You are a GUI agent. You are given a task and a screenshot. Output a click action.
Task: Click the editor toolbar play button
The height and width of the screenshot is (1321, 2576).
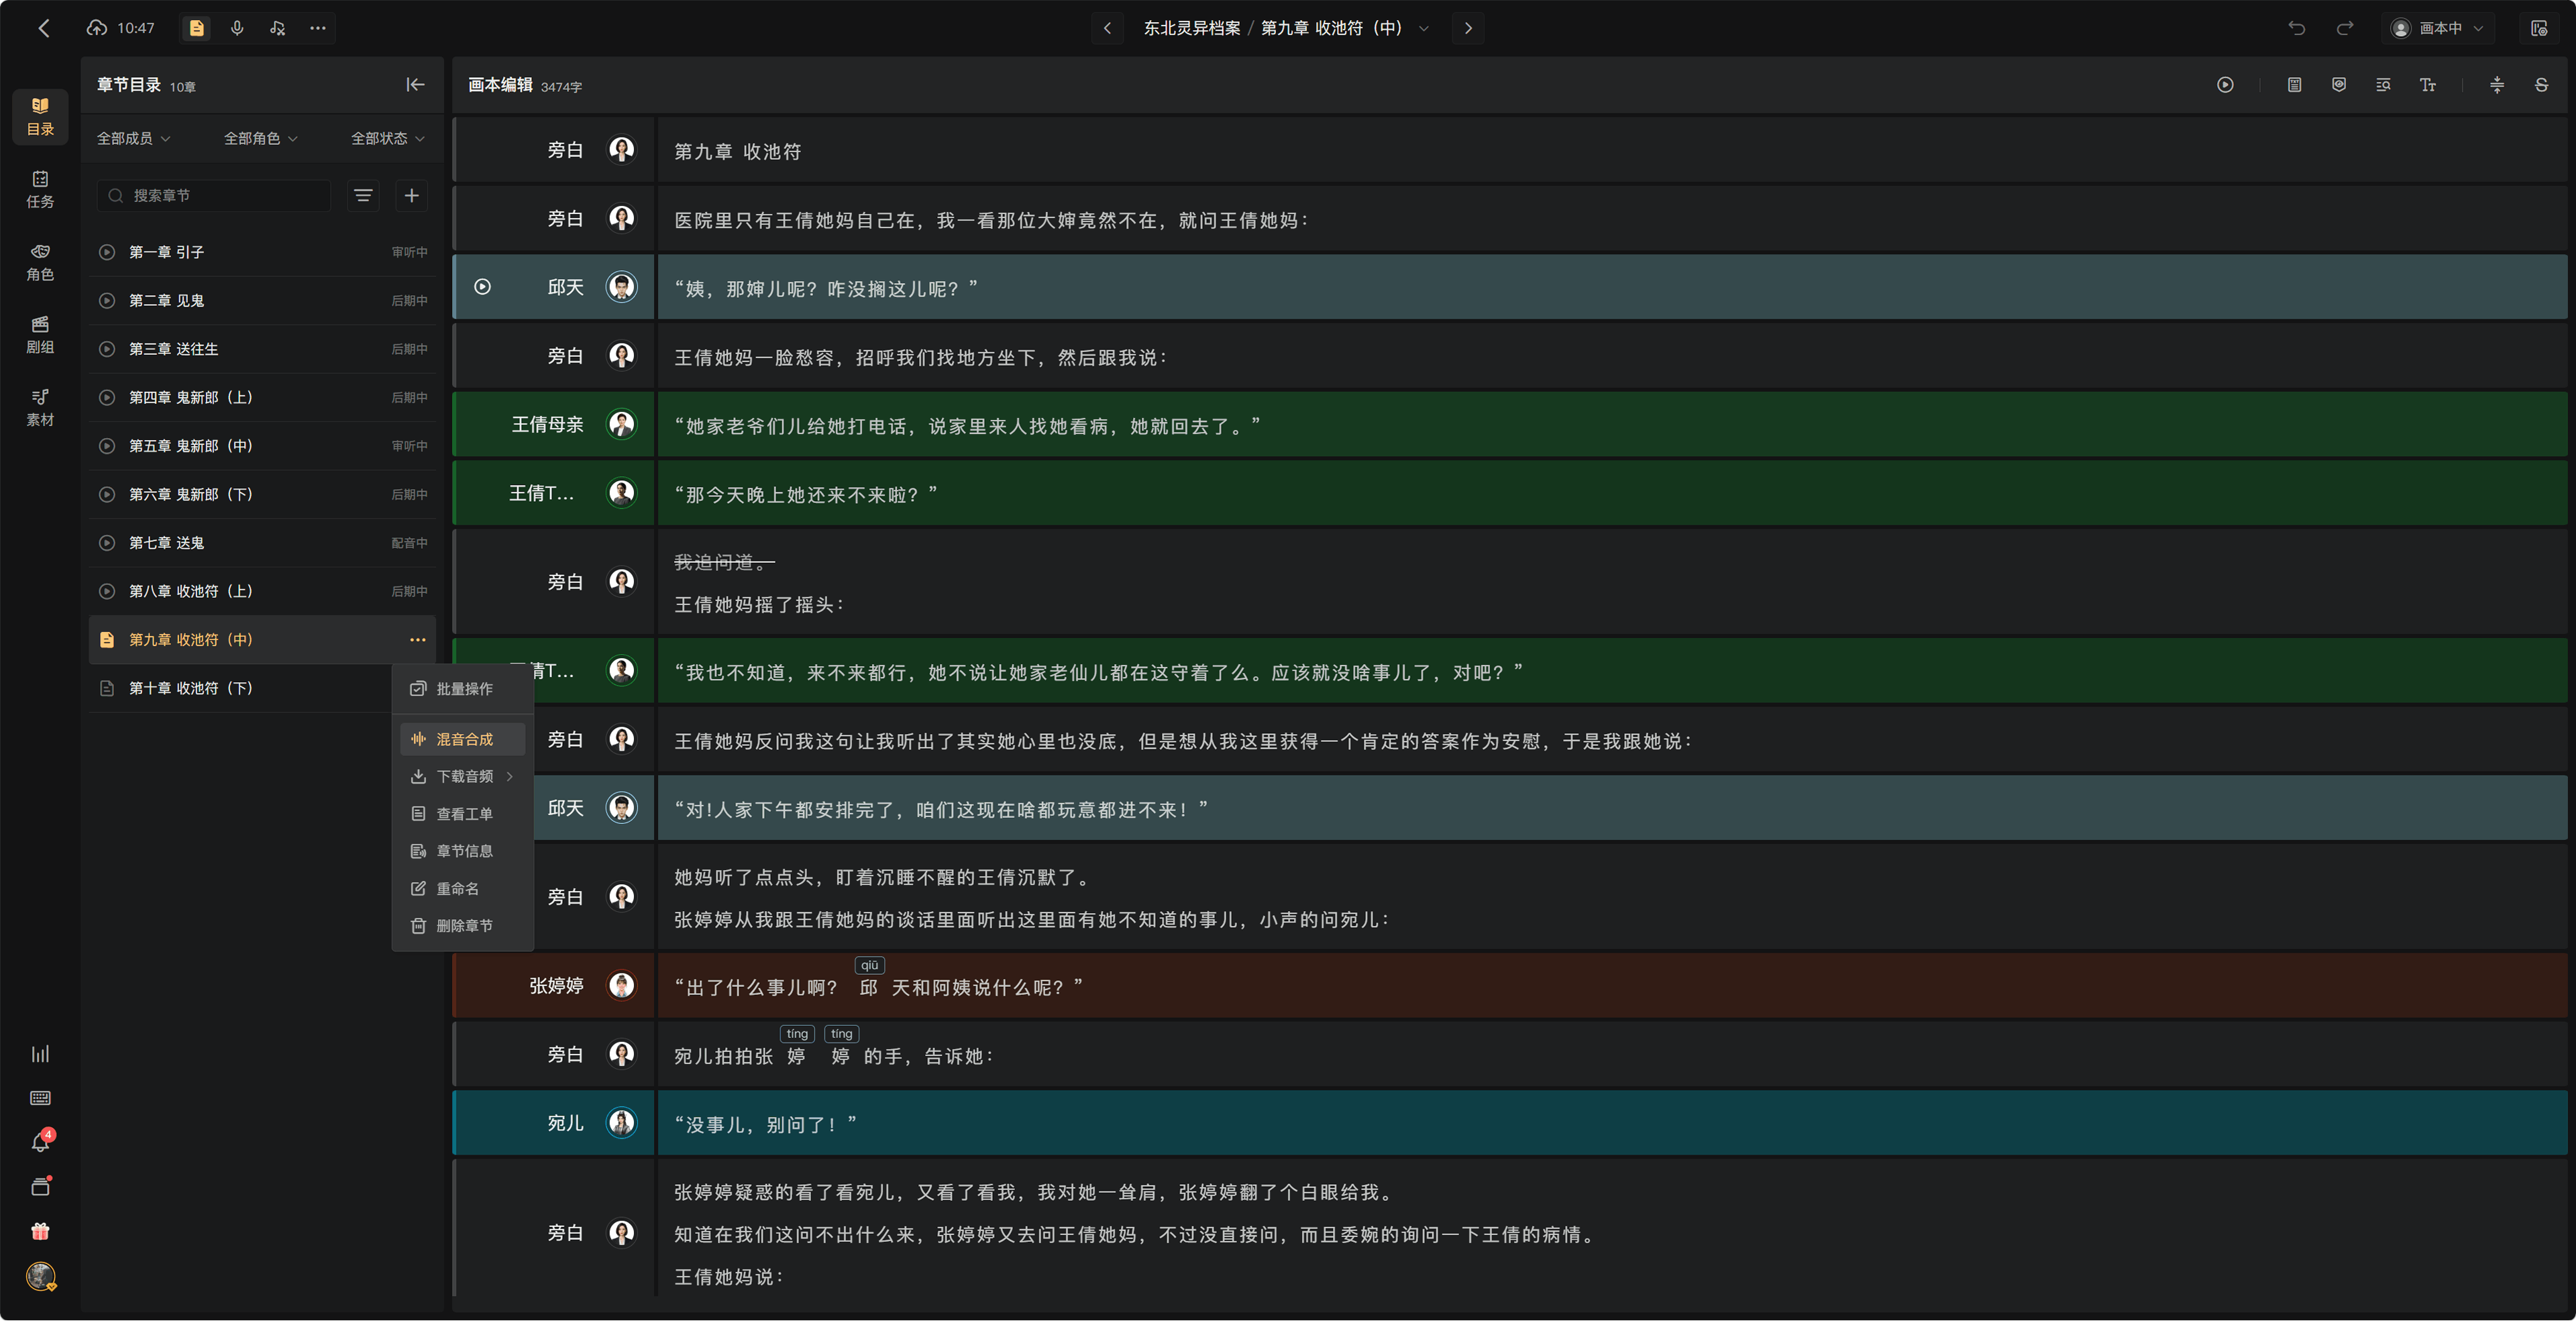point(2225,85)
